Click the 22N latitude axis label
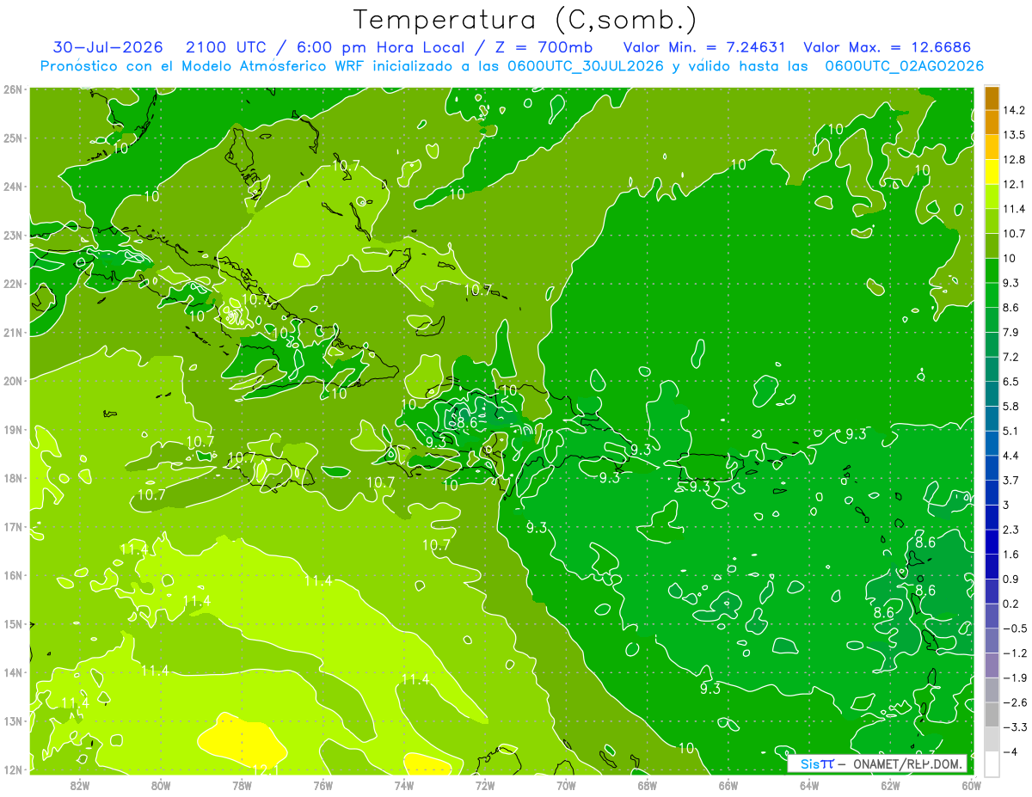The image size is (1032, 797). click(x=13, y=284)
